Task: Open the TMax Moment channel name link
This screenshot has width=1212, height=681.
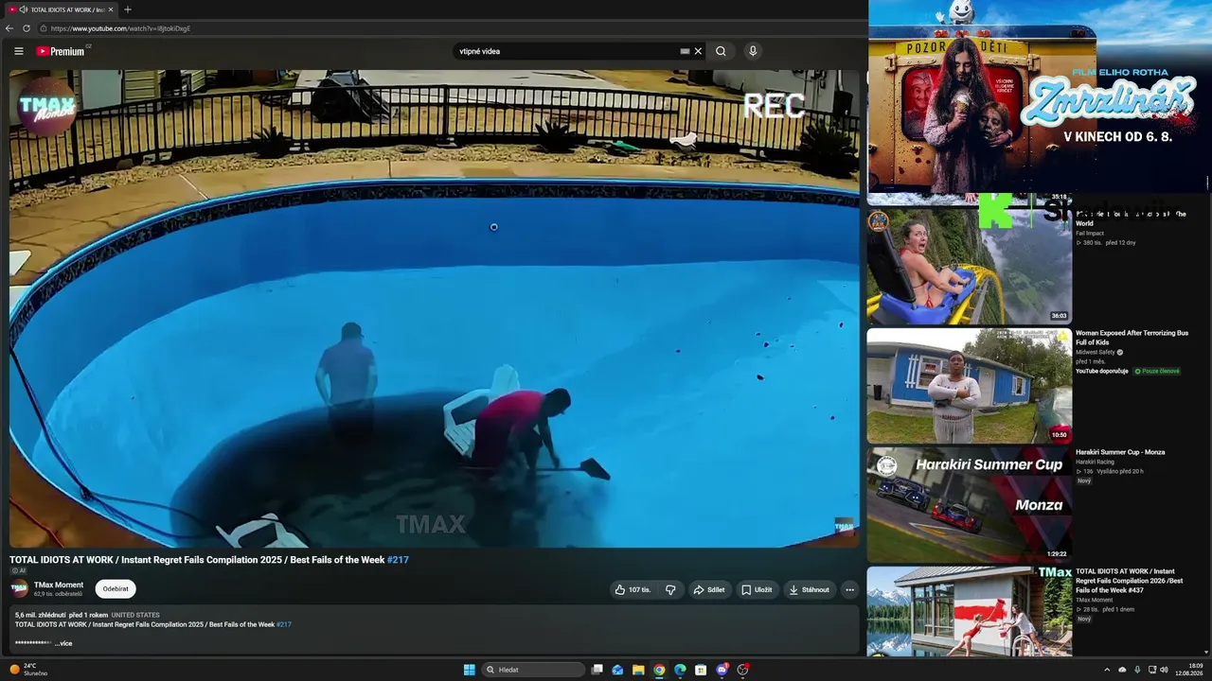Action: 59,585
